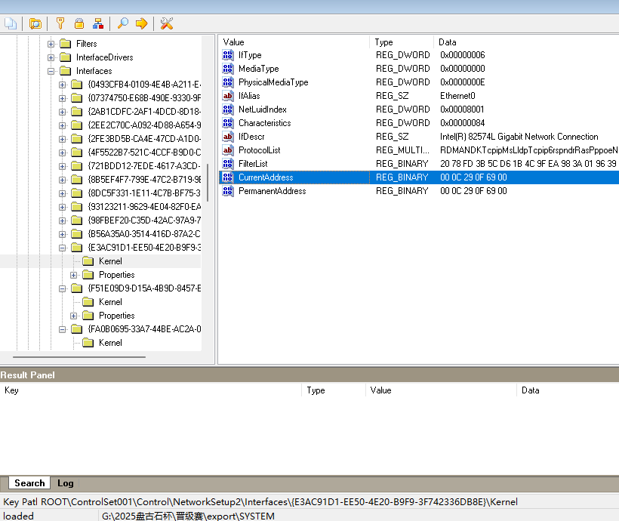Collapse the {F51E09D9-D15A key
619x521 pixels.
(x=63, y=288)
